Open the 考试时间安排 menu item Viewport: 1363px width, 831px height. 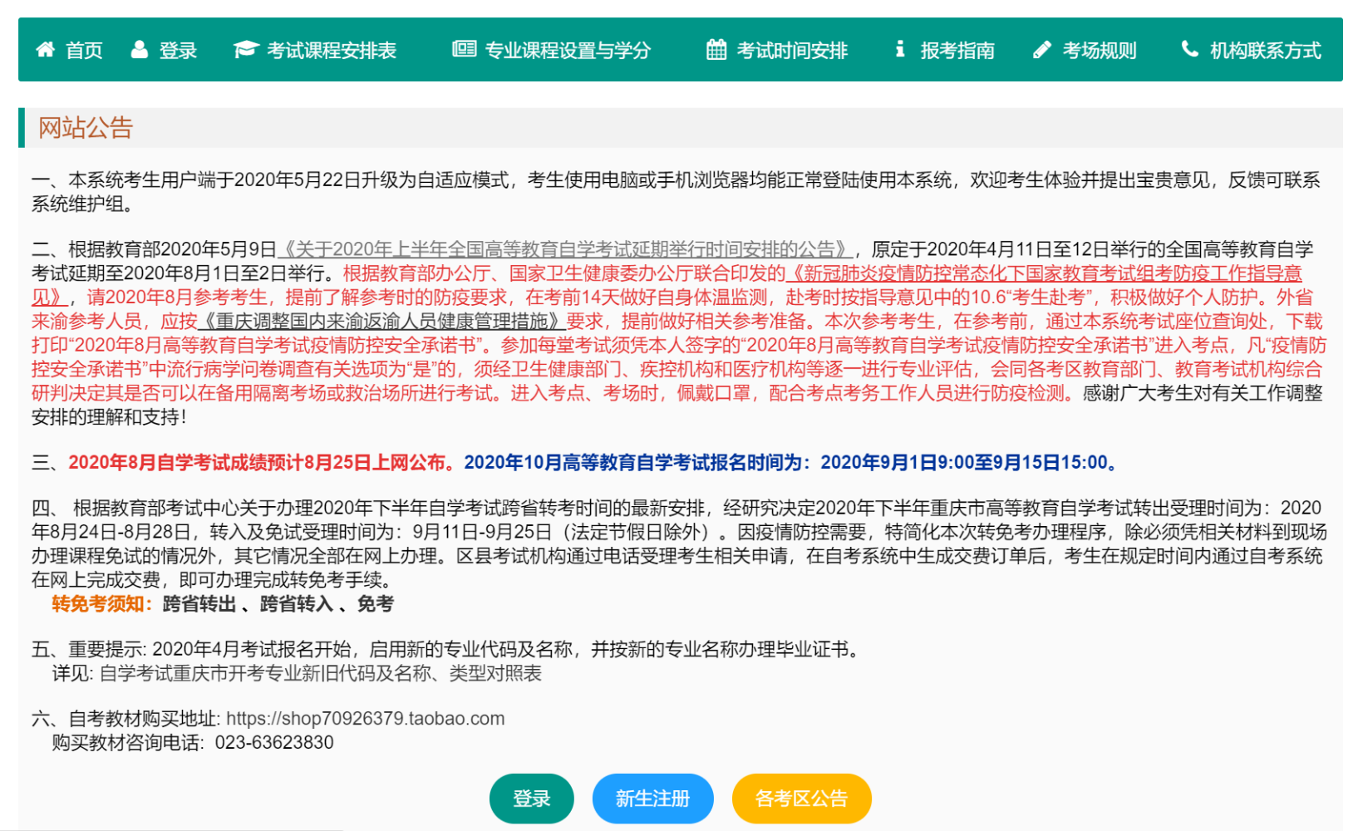[x=791, y=51]
